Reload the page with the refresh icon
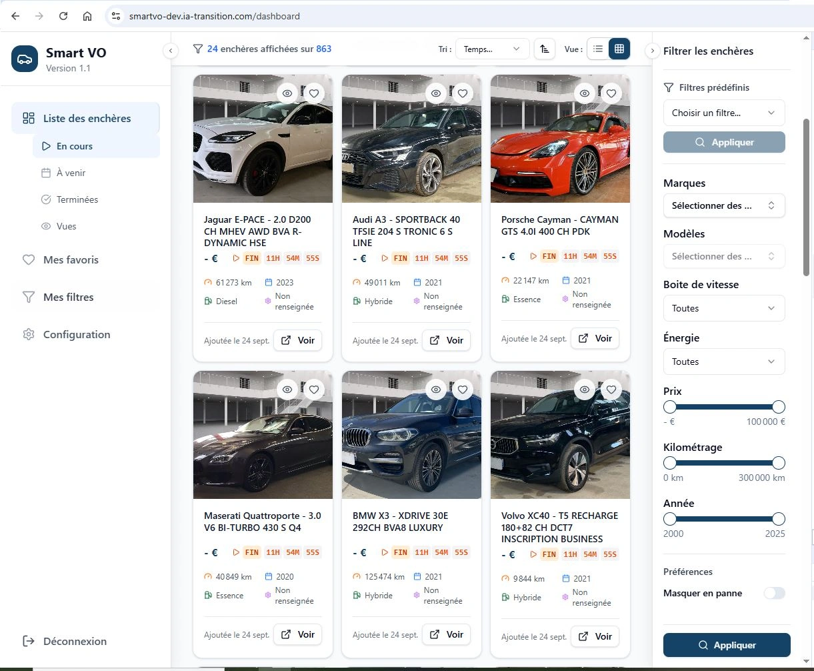 (63, 16)
